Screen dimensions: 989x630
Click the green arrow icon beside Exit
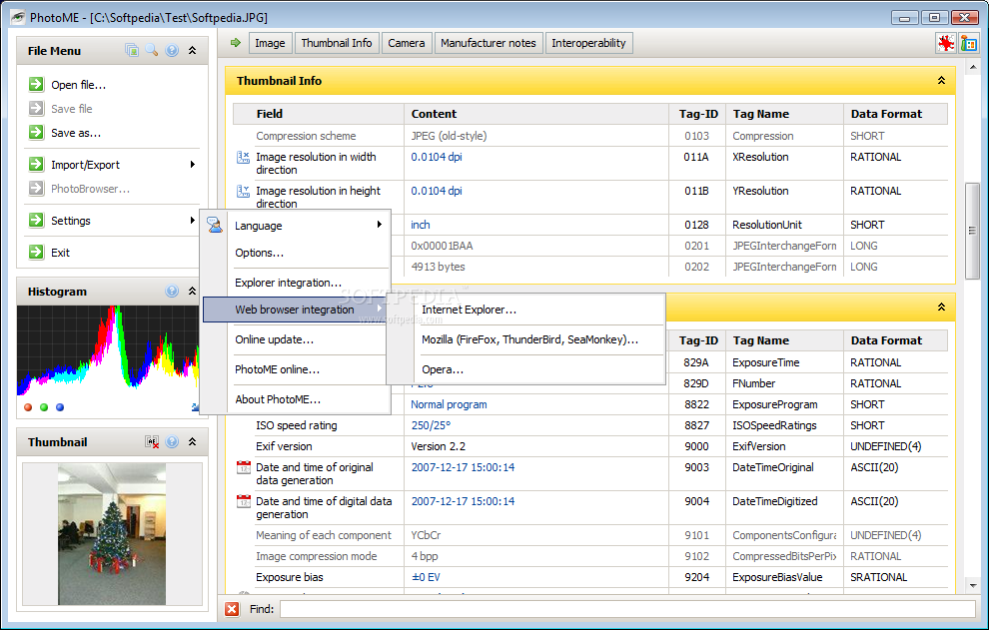point(37,252)
